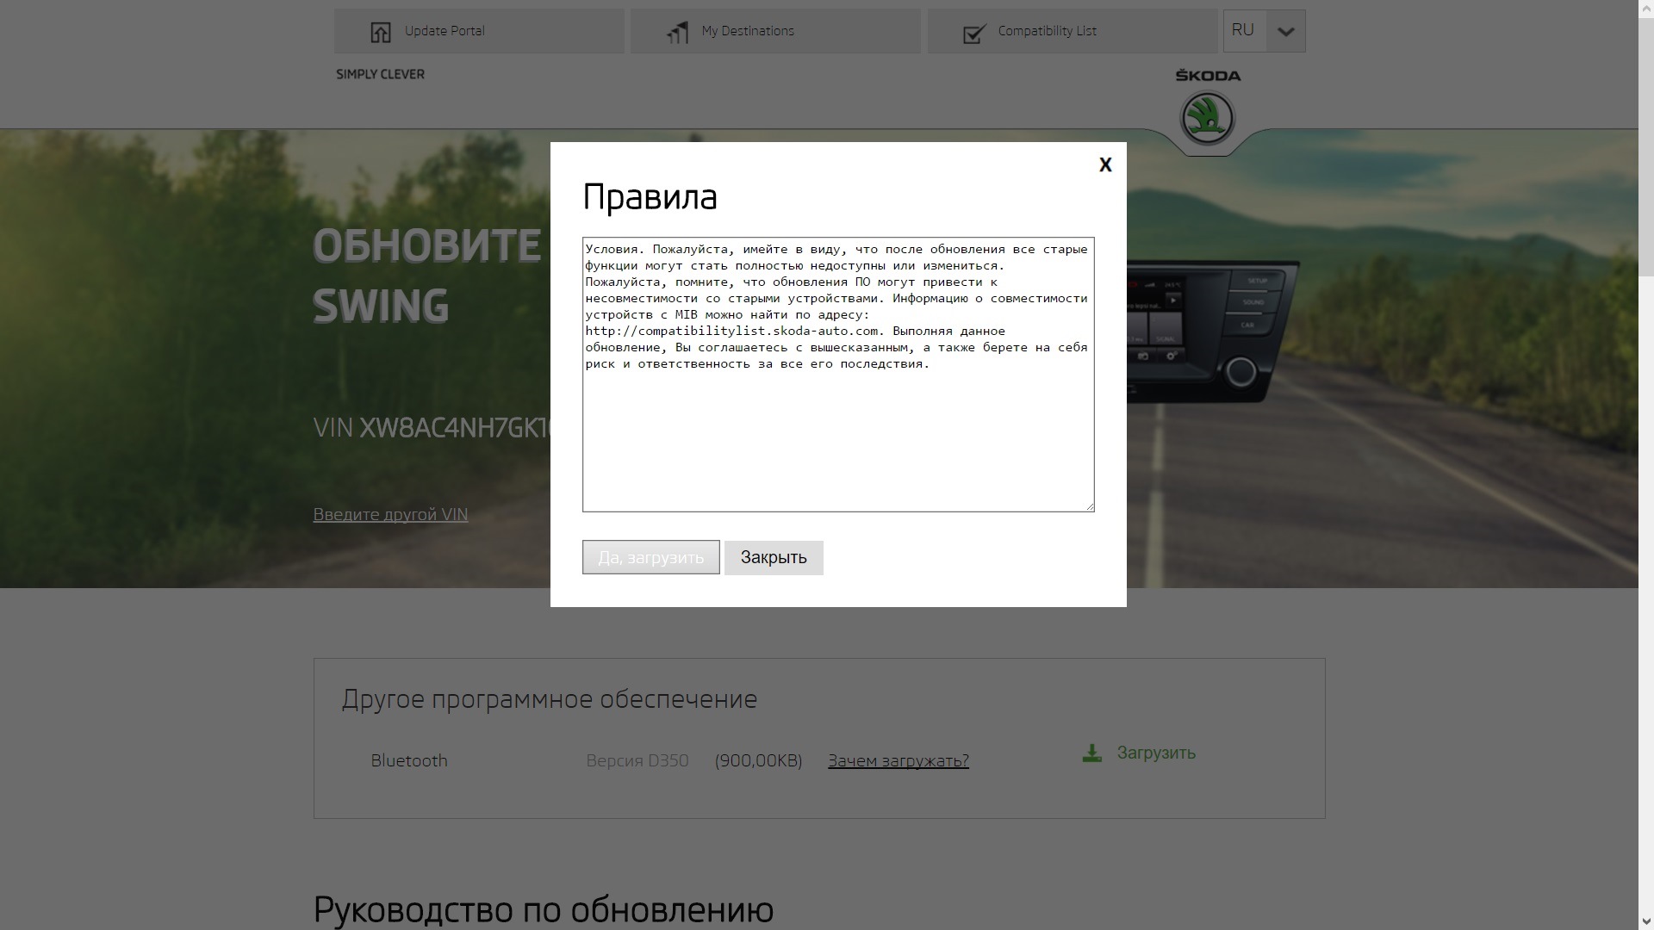Click the page scrollbar down arrow
Screen dimensions: 1654x930
coord(1645,921)
